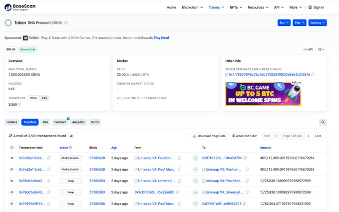
Task: Copy address 0x9cDF5163...45a22e685
Action: tap(177, 192)
